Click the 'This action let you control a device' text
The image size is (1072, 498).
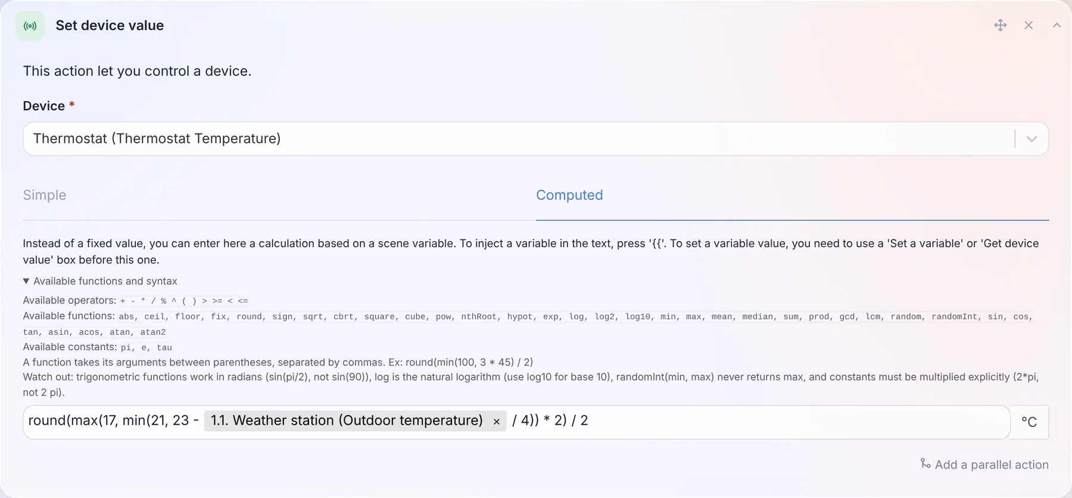(137, 71)
